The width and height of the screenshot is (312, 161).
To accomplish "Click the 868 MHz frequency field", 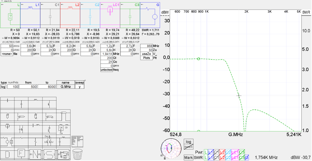I will [x=146, y=46].
